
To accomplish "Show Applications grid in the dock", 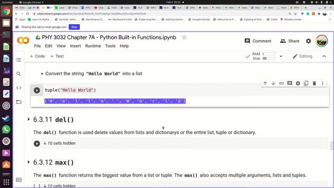I will [6, 182].
